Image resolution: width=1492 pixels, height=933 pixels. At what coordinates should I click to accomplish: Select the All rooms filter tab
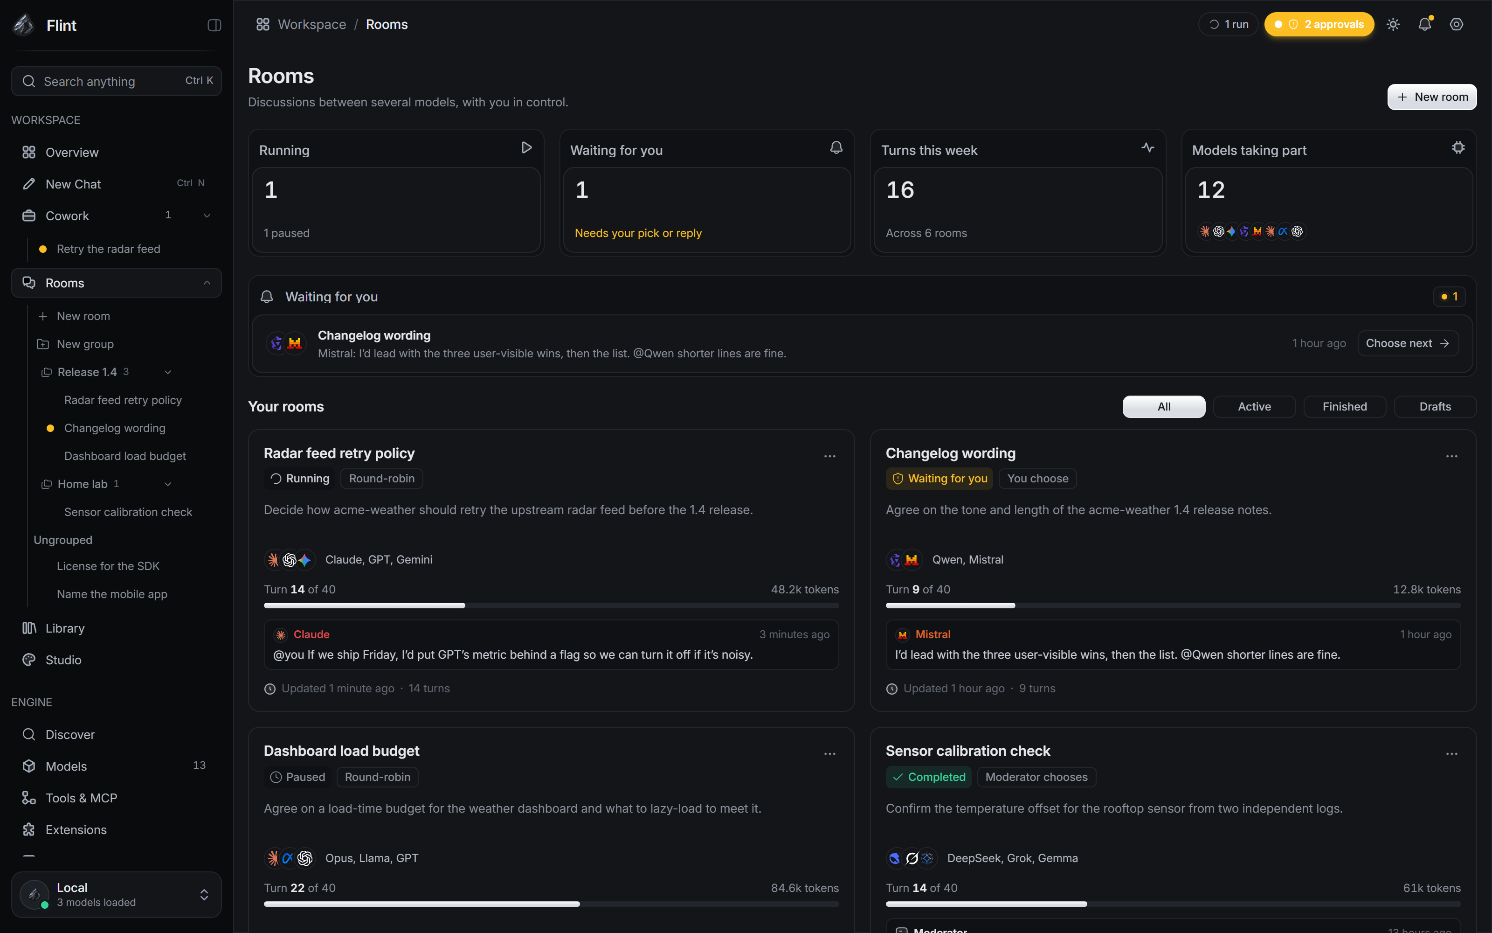pyautogui.click(x=1164, y=407)
